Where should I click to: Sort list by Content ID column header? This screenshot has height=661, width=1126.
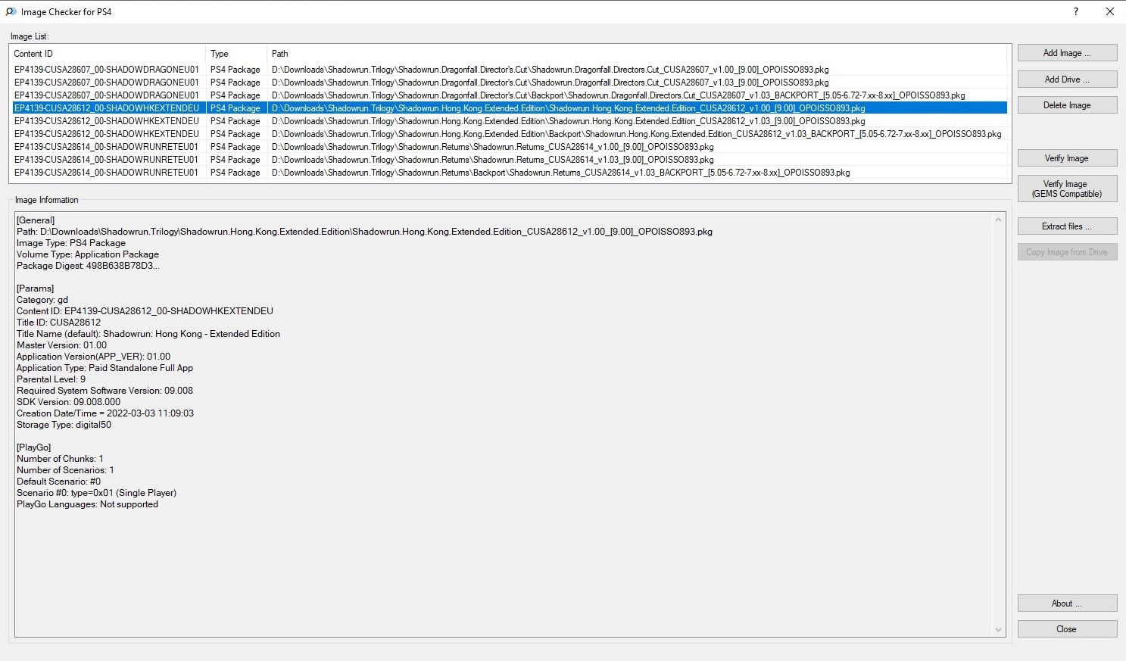coord(107,54)
